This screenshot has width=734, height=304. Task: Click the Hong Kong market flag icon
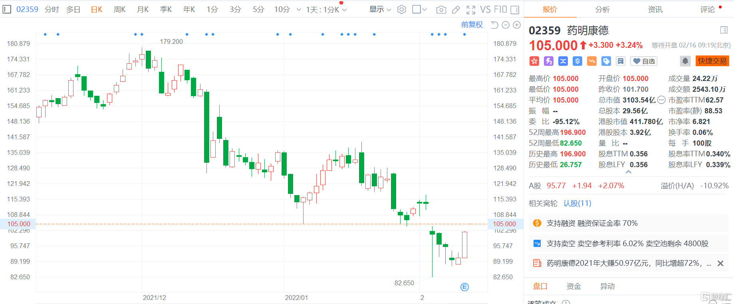pos(534,61)
